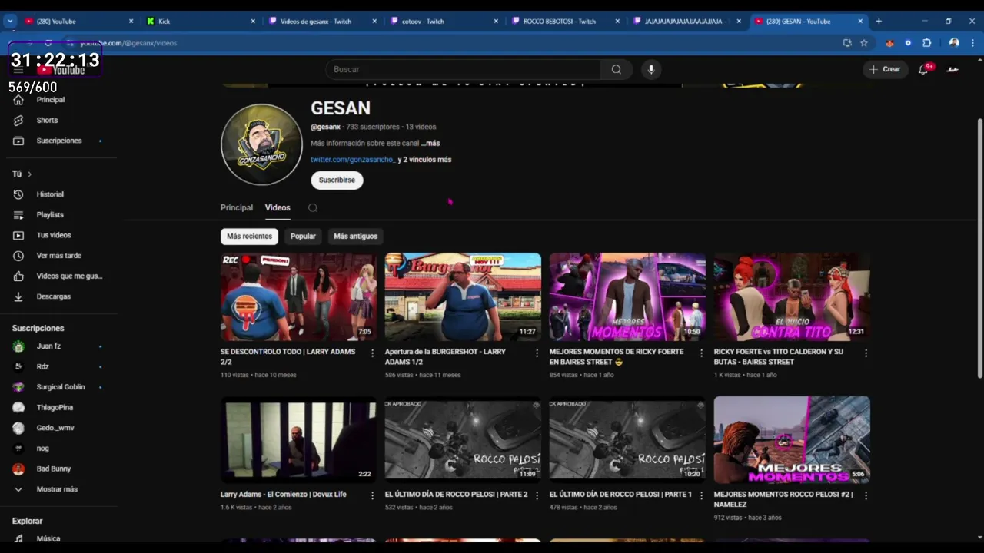
Task: Open ROCCO PELOSI PARTE 2 thumbnail
Action: pyautogui.click(x=463, y=440)
